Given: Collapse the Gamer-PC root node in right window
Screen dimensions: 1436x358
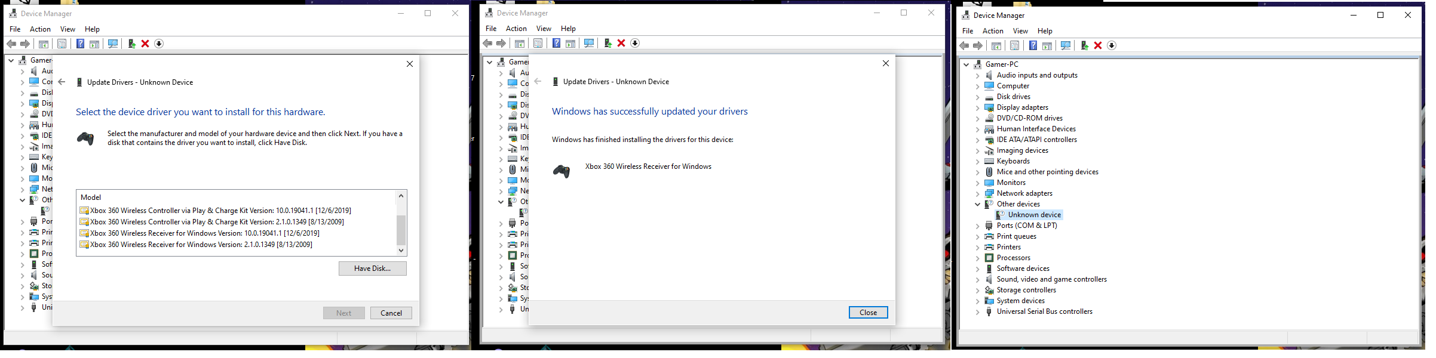Looking at the screenshot, I should tap(966, 64).
